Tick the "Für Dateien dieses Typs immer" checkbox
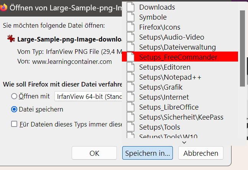This screenshot has height=170, width=248. pos(14,124)
